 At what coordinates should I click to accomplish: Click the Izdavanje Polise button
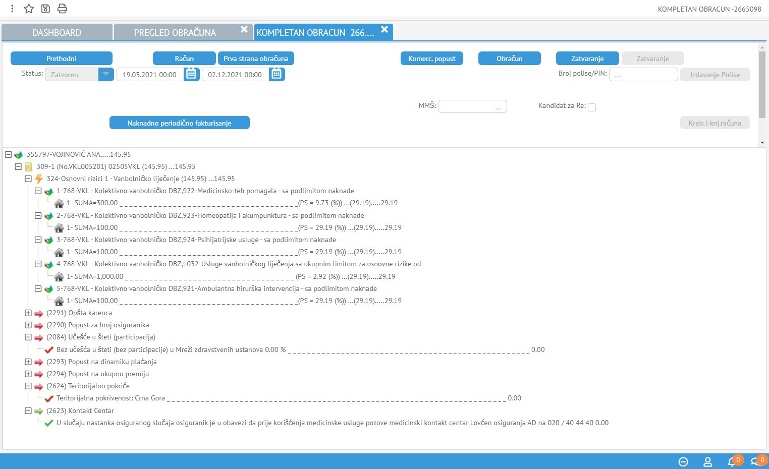click(715, 75)
